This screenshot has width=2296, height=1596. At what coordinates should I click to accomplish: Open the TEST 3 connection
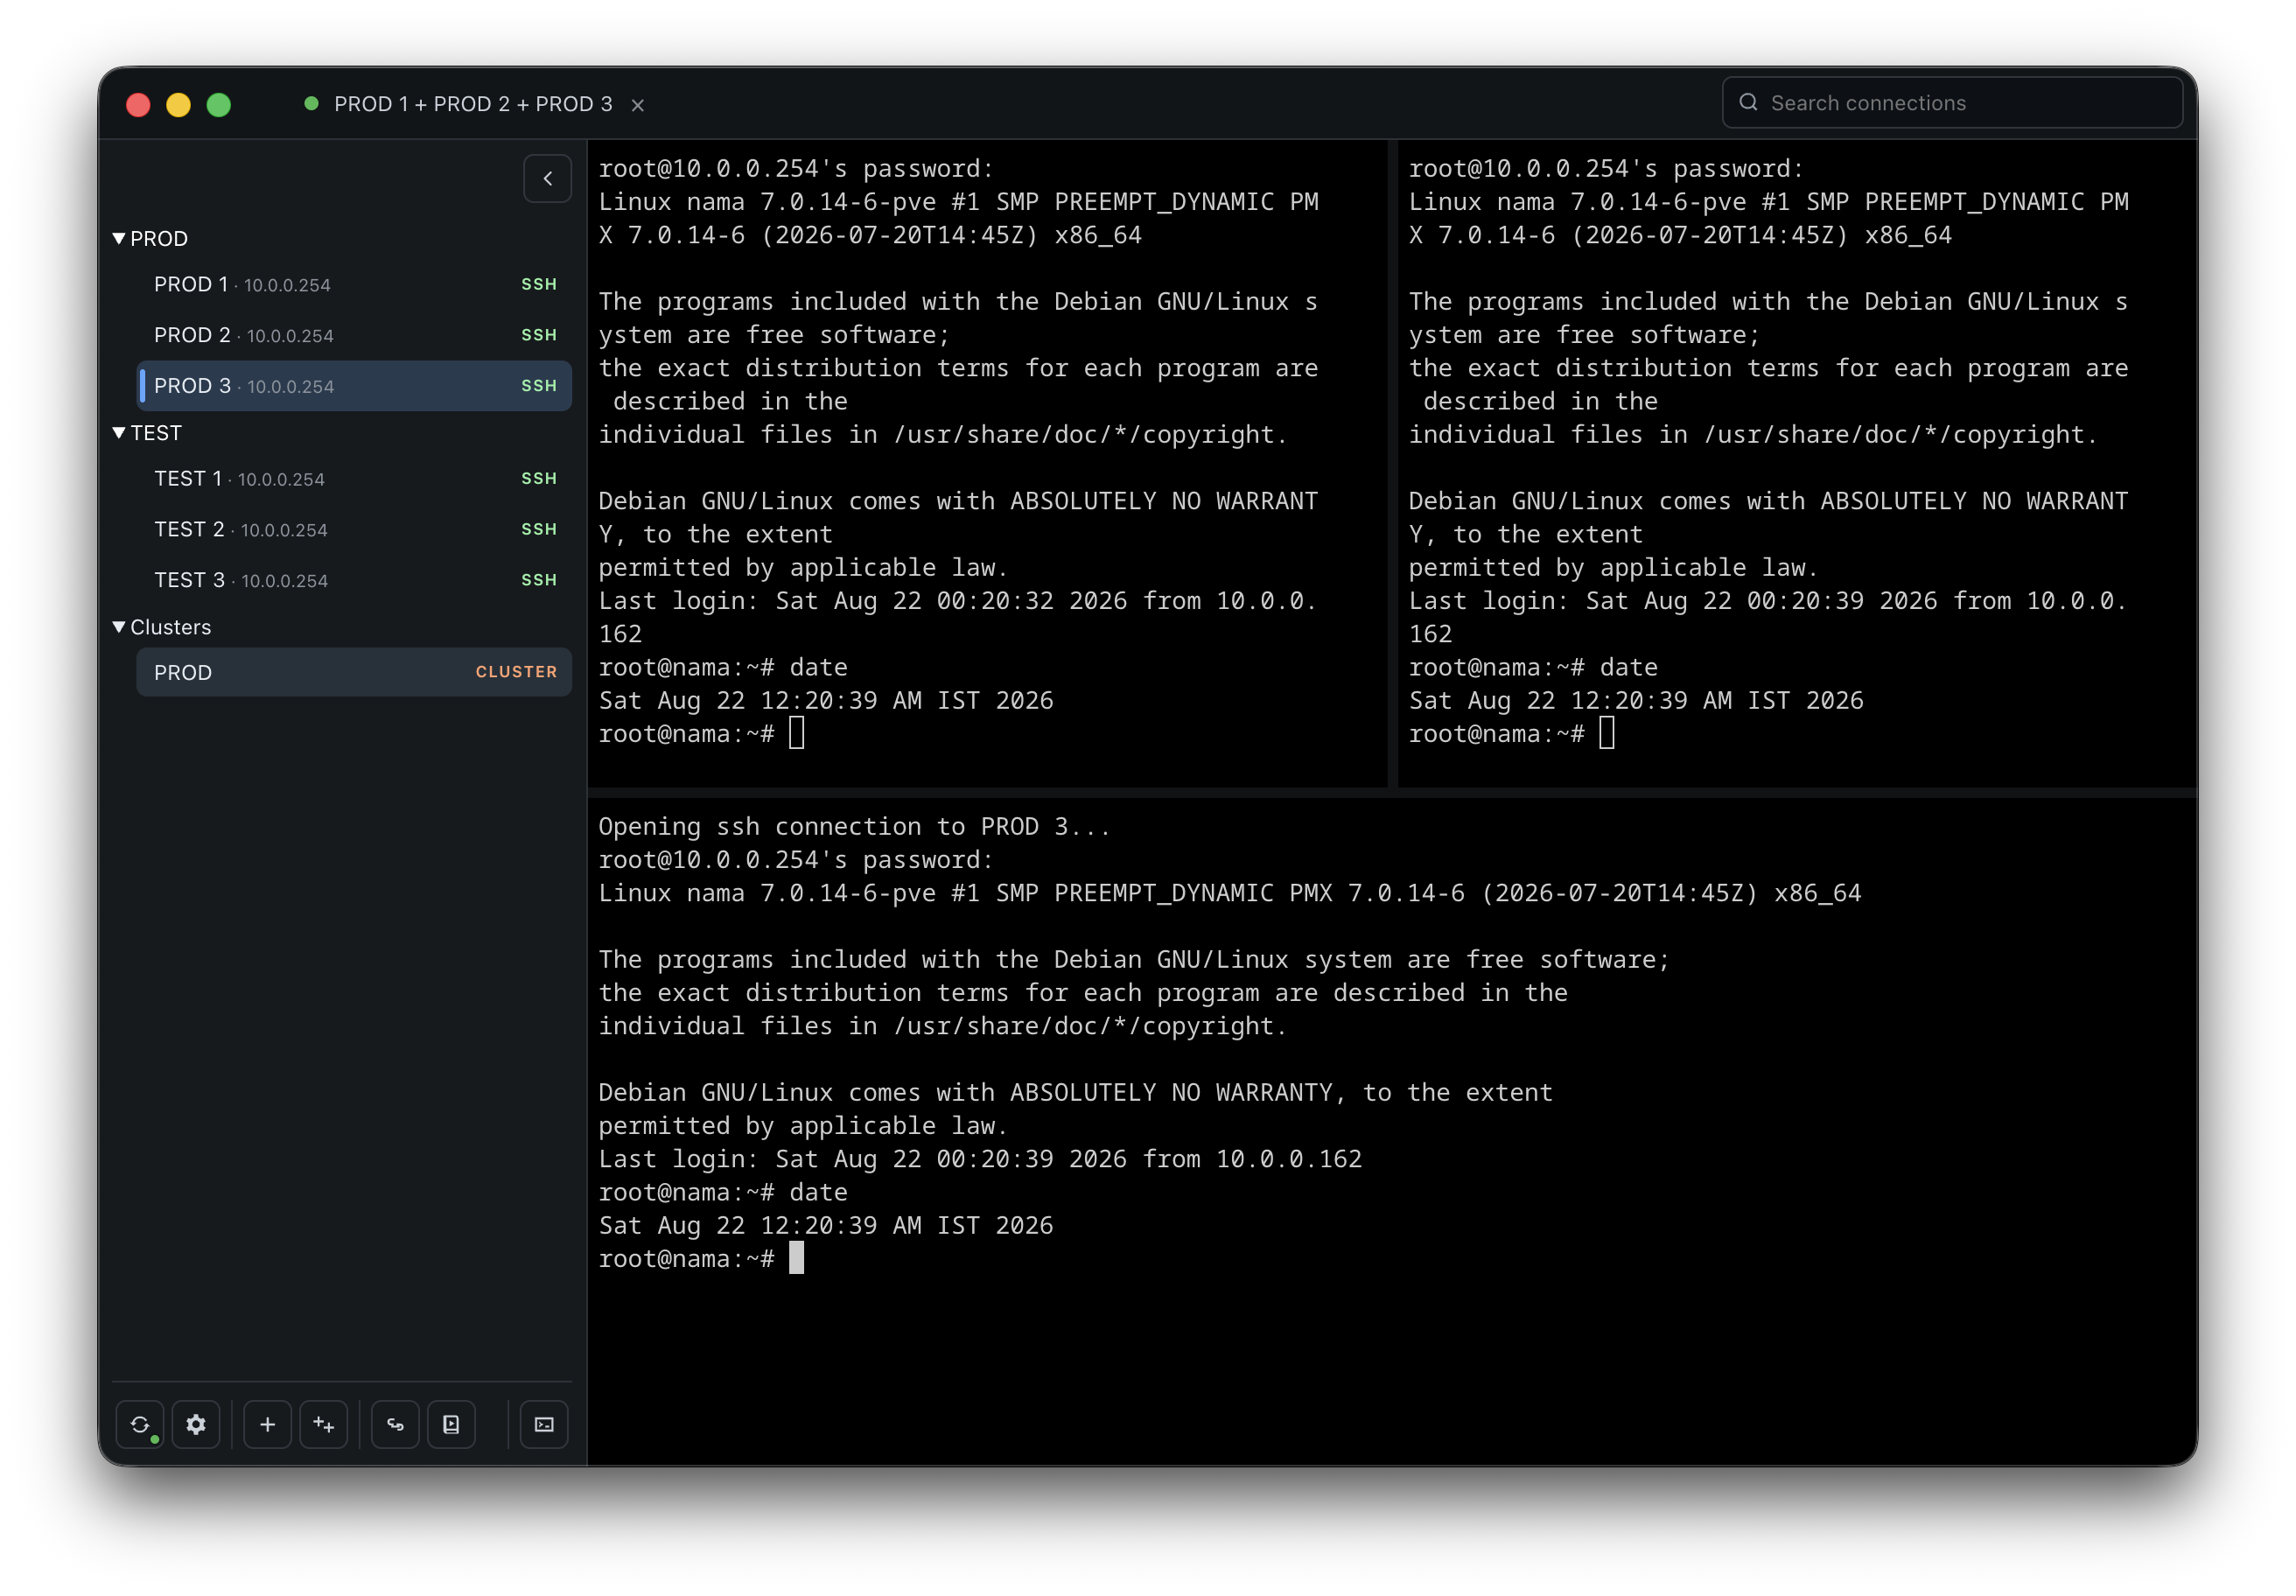(x=354, y=580)
